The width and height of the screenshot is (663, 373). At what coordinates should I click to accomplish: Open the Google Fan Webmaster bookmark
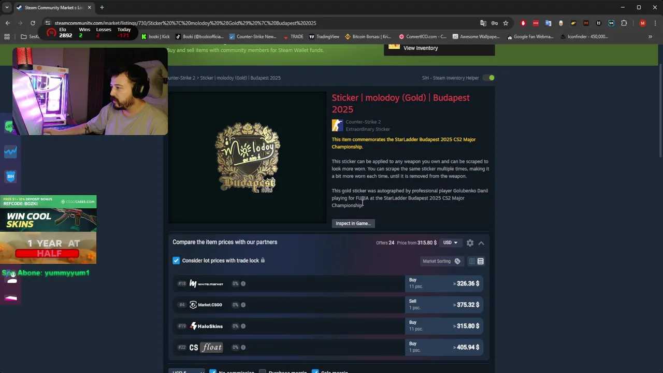(530, 37)
